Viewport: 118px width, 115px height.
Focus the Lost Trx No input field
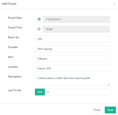click(x=77, y=92)
